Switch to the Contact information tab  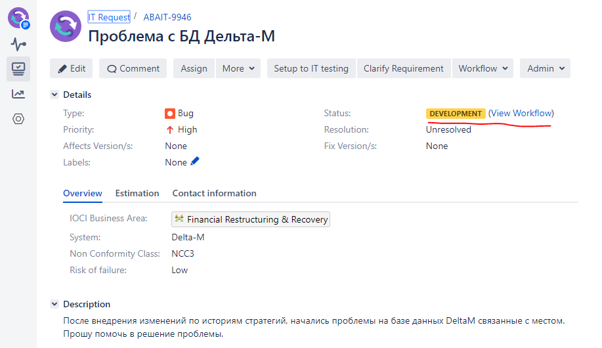pos(214,193)
